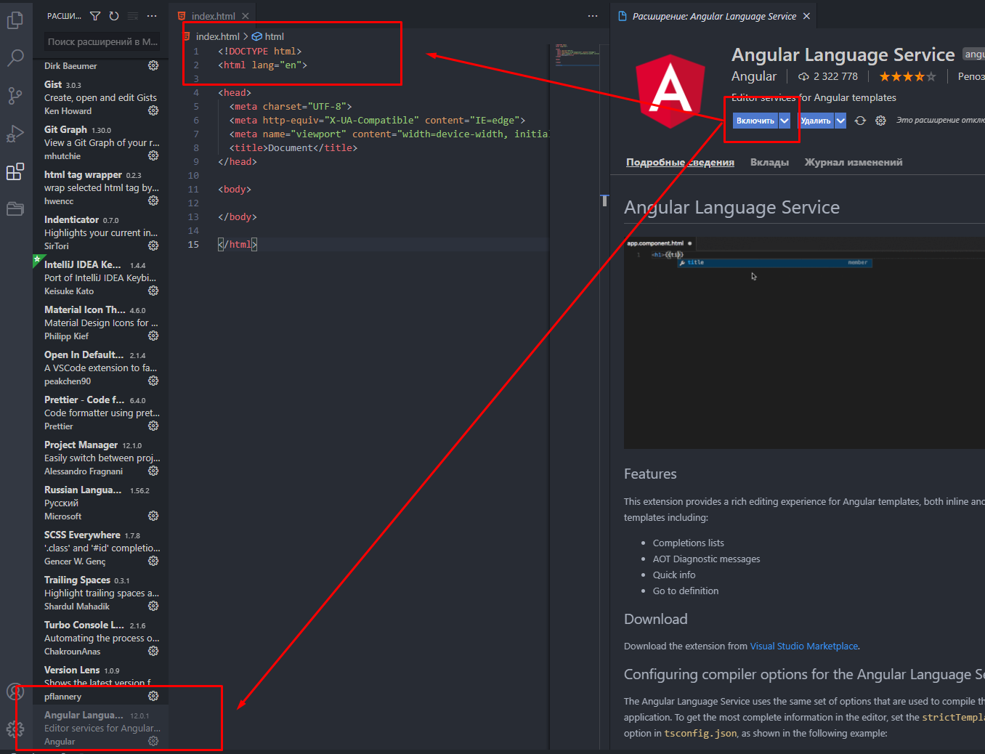Open the Explorer view in activity bar
This screenshot has width=985, height=754.
click(15, 20)
